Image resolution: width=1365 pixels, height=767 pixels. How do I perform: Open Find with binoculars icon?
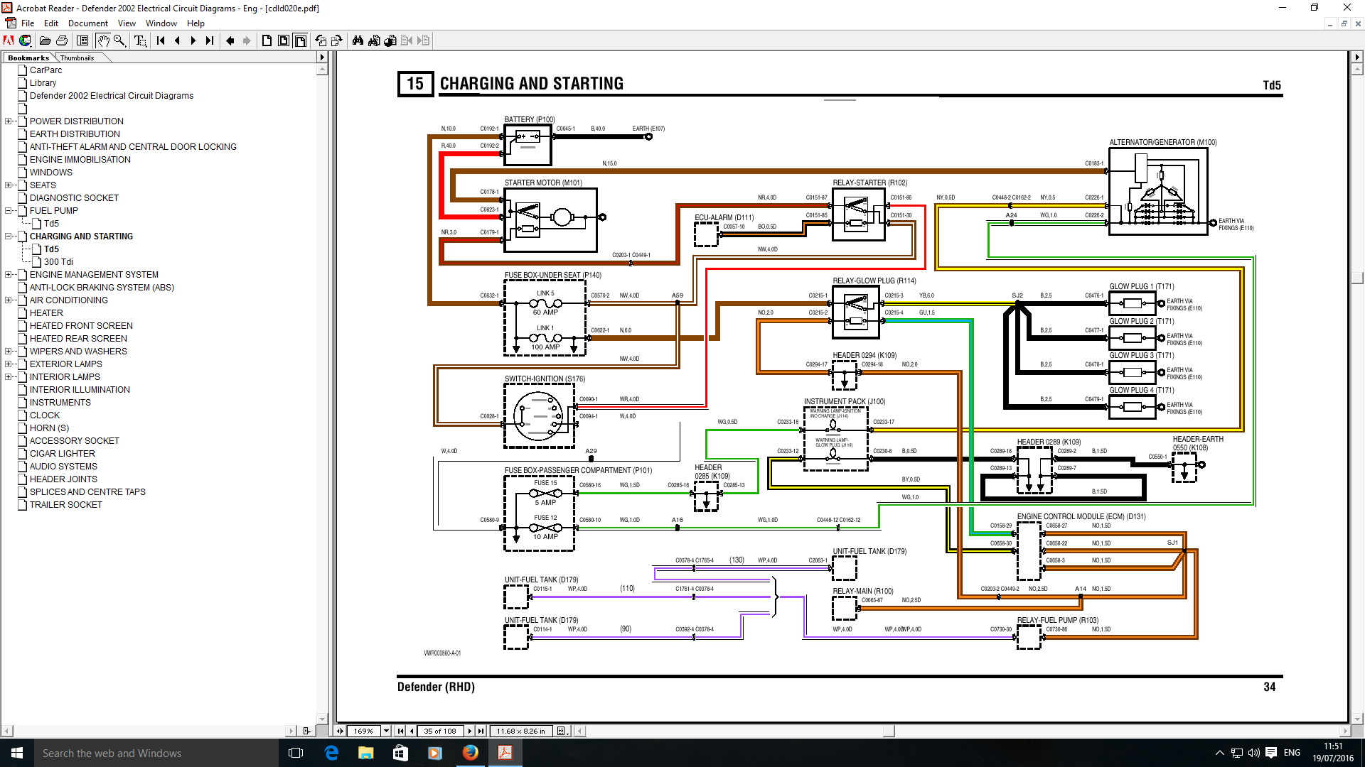[358, 40]
